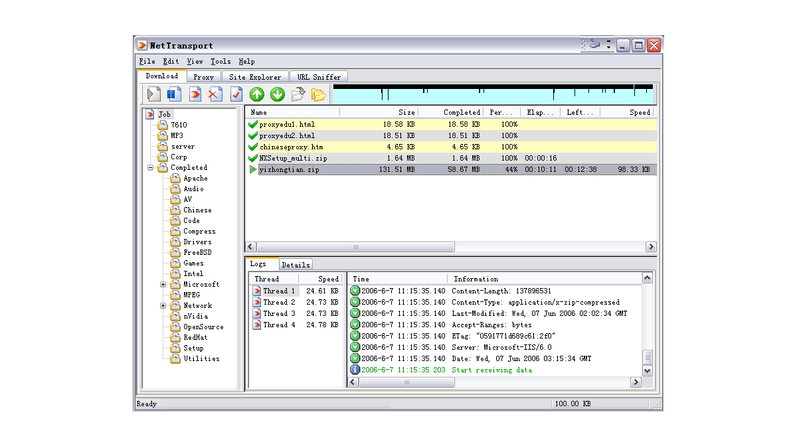Open the Tools menu
Viewport: 797px width, 448px height.
tap(220, 61)
